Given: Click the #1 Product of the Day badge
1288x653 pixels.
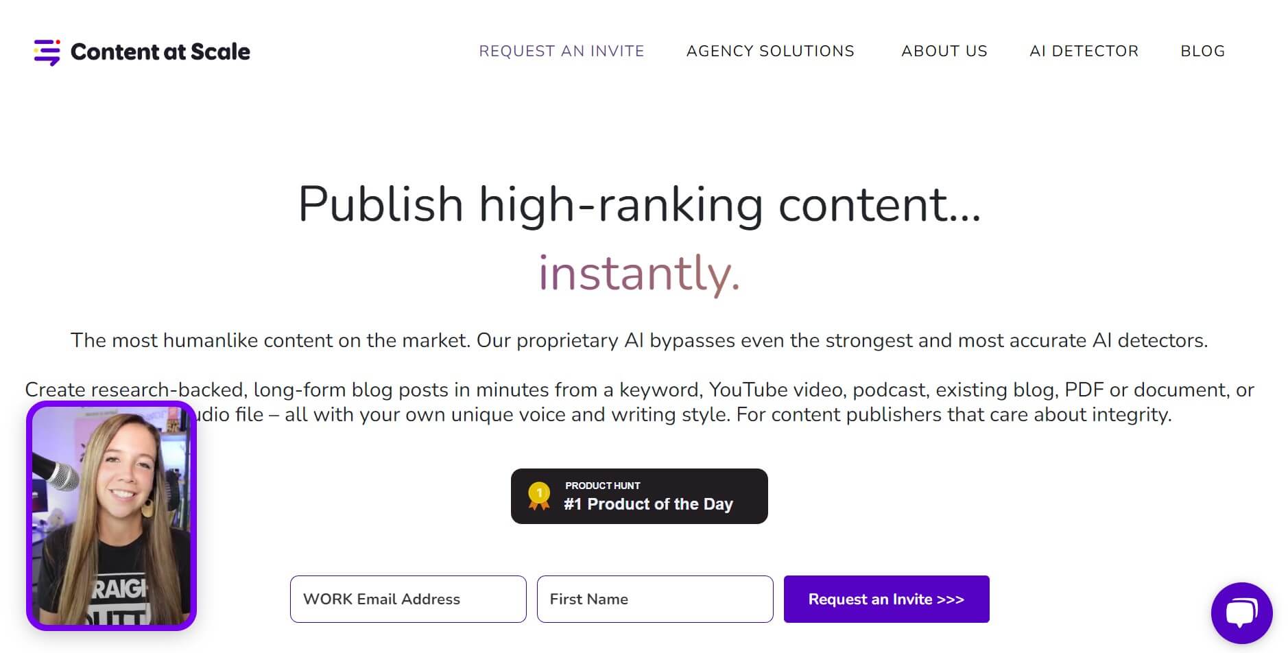Looking at the screenshot, I should (x=639, y=496).
